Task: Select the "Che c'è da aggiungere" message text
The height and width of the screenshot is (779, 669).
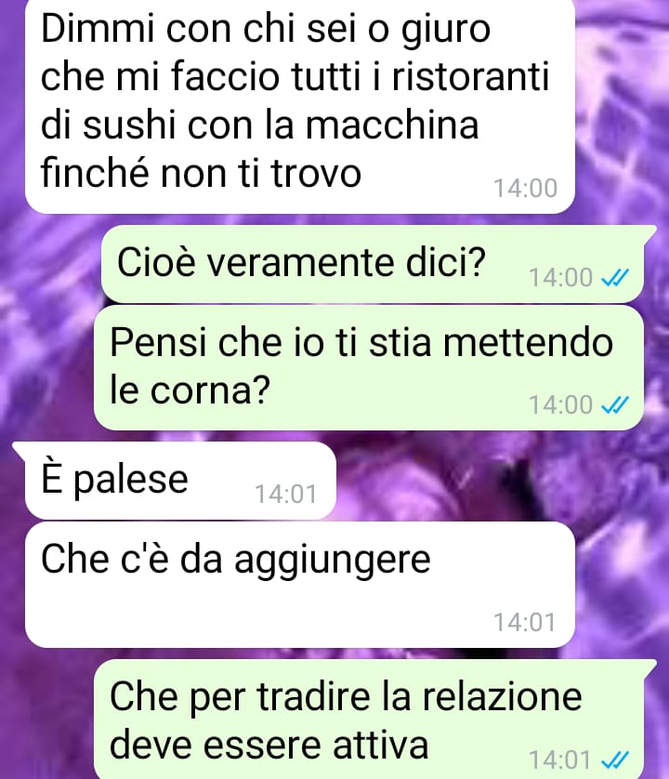Action: point(235,560)
